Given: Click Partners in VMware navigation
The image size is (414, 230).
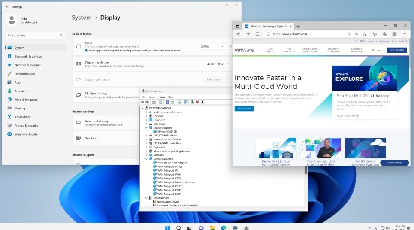Looking at the screenshot, I should pyautogui.click(x=377, y=50).
